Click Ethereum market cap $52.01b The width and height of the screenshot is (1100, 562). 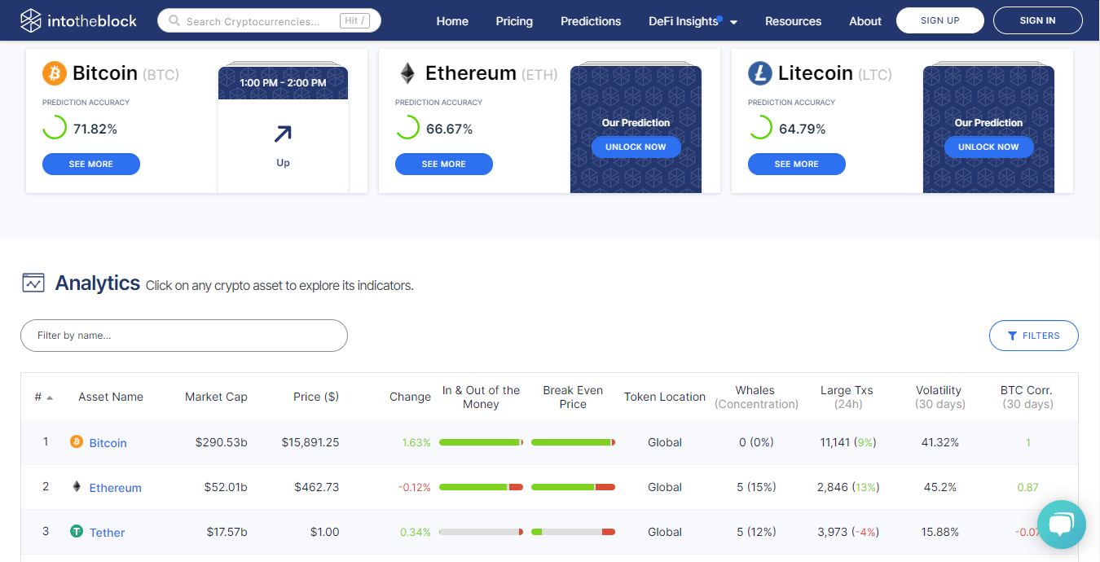(x=226, y=487)
